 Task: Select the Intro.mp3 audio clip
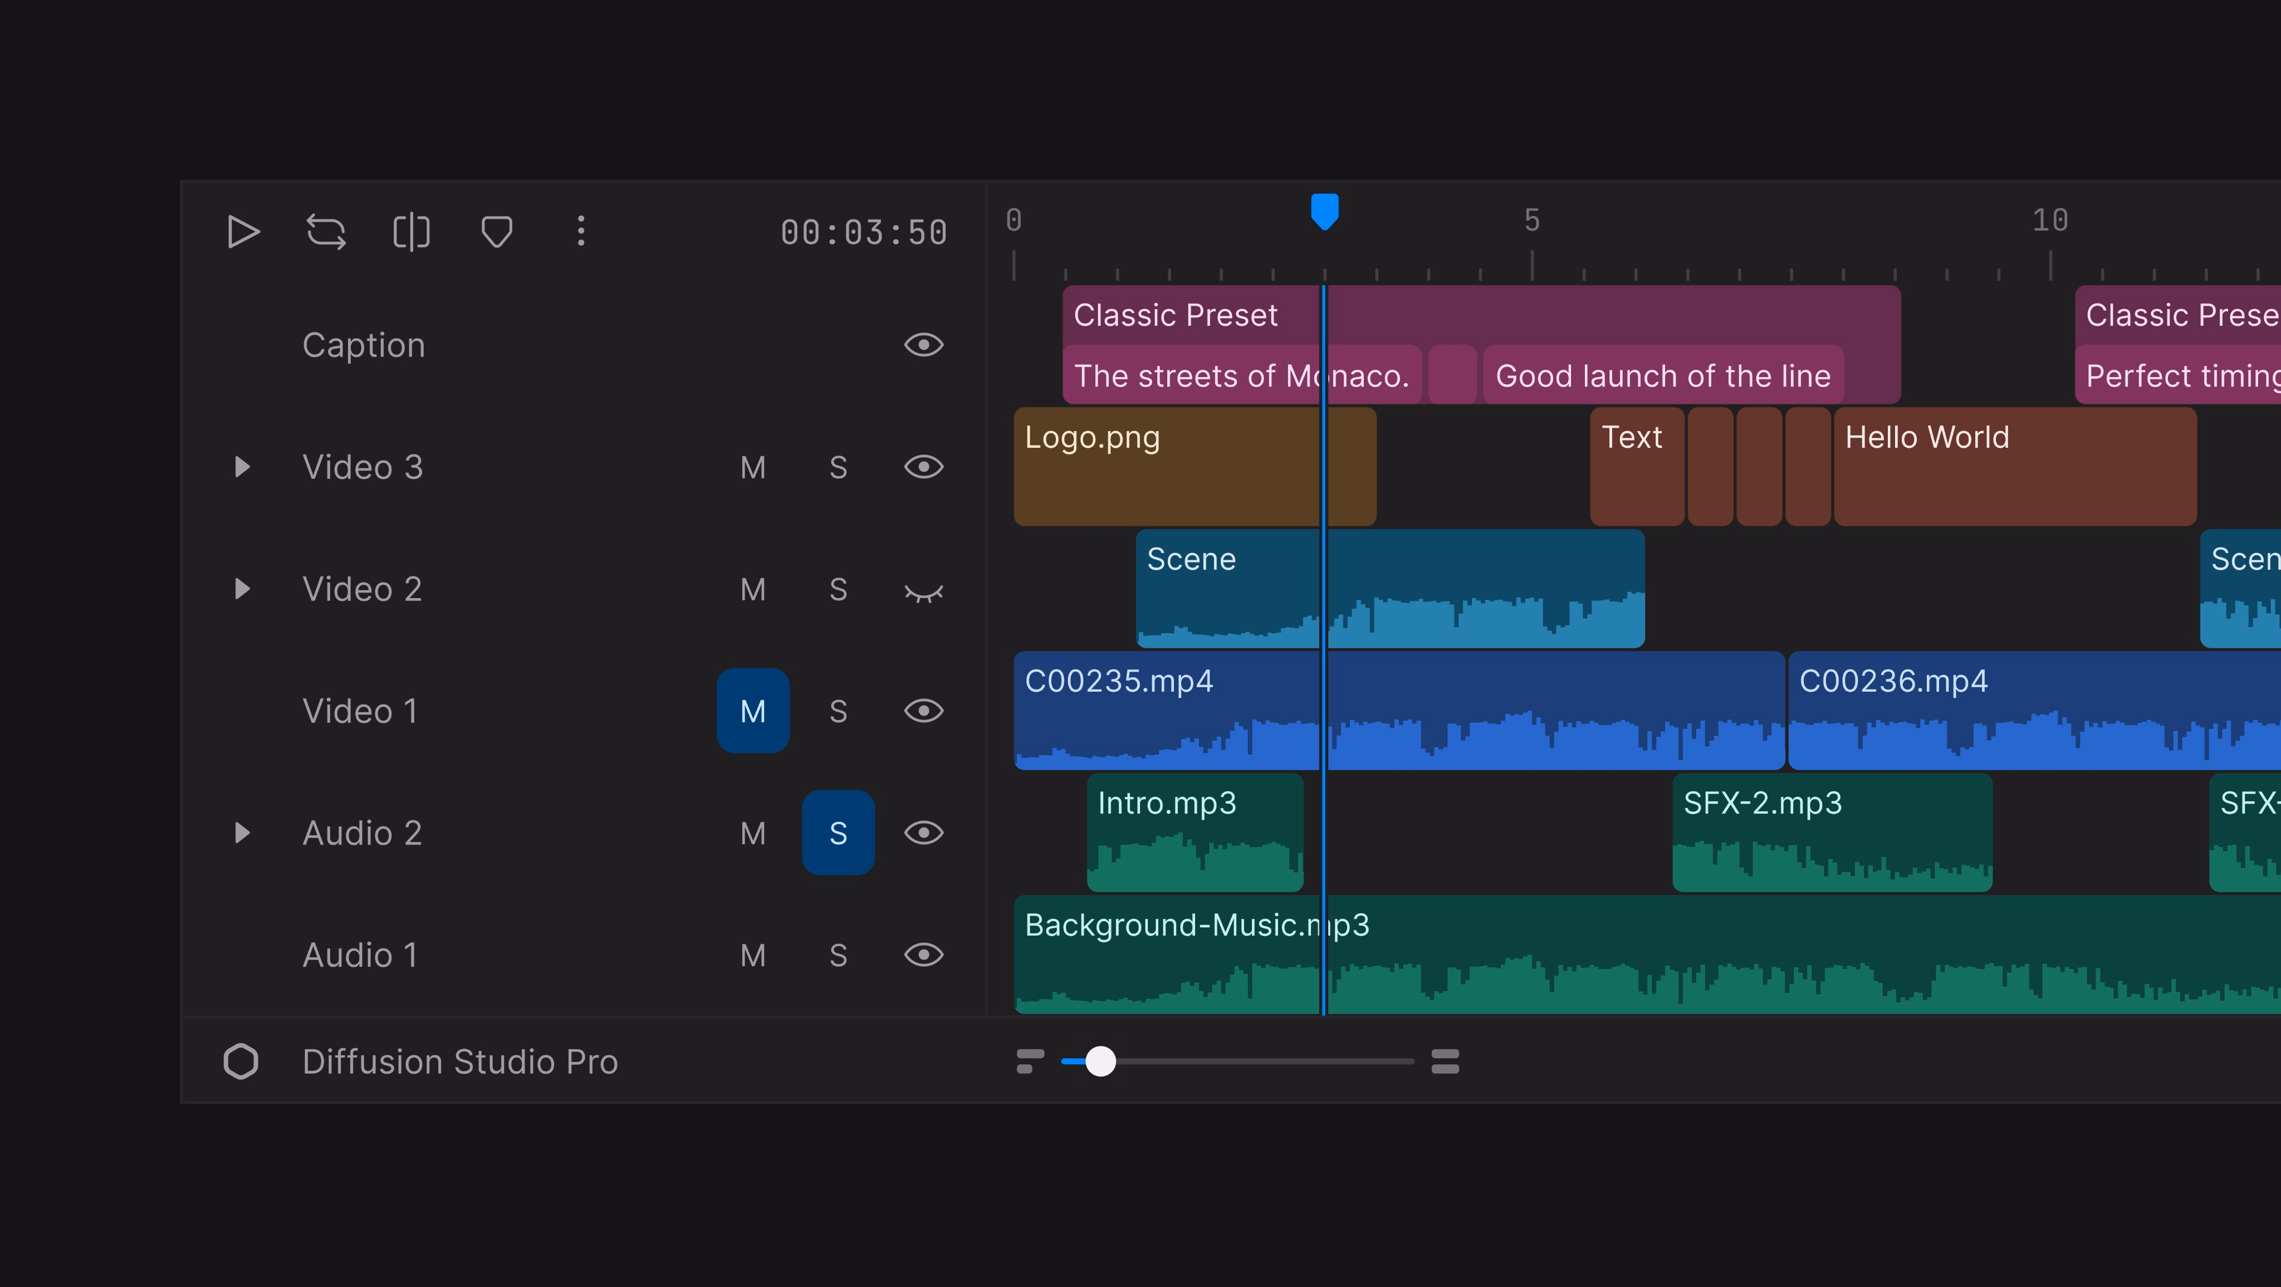(1196, 833)
